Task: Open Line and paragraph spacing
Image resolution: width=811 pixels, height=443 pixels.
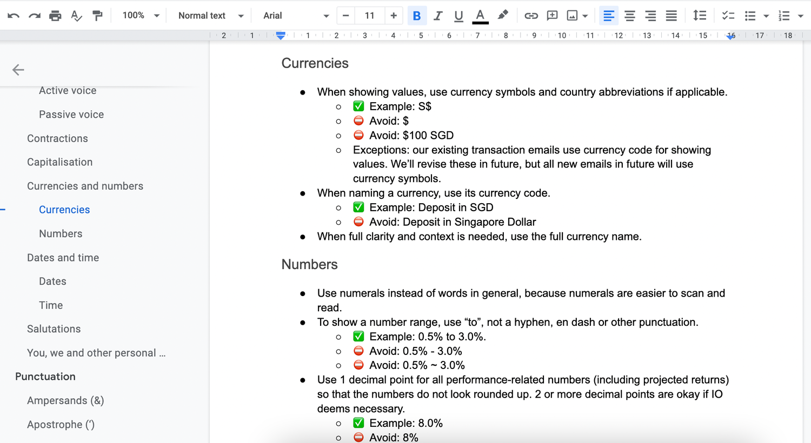Action: (700, 16)
